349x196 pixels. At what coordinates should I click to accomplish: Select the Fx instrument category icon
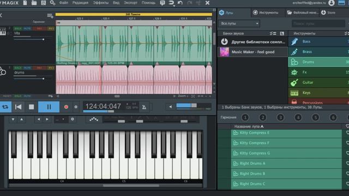click(294, 72)
